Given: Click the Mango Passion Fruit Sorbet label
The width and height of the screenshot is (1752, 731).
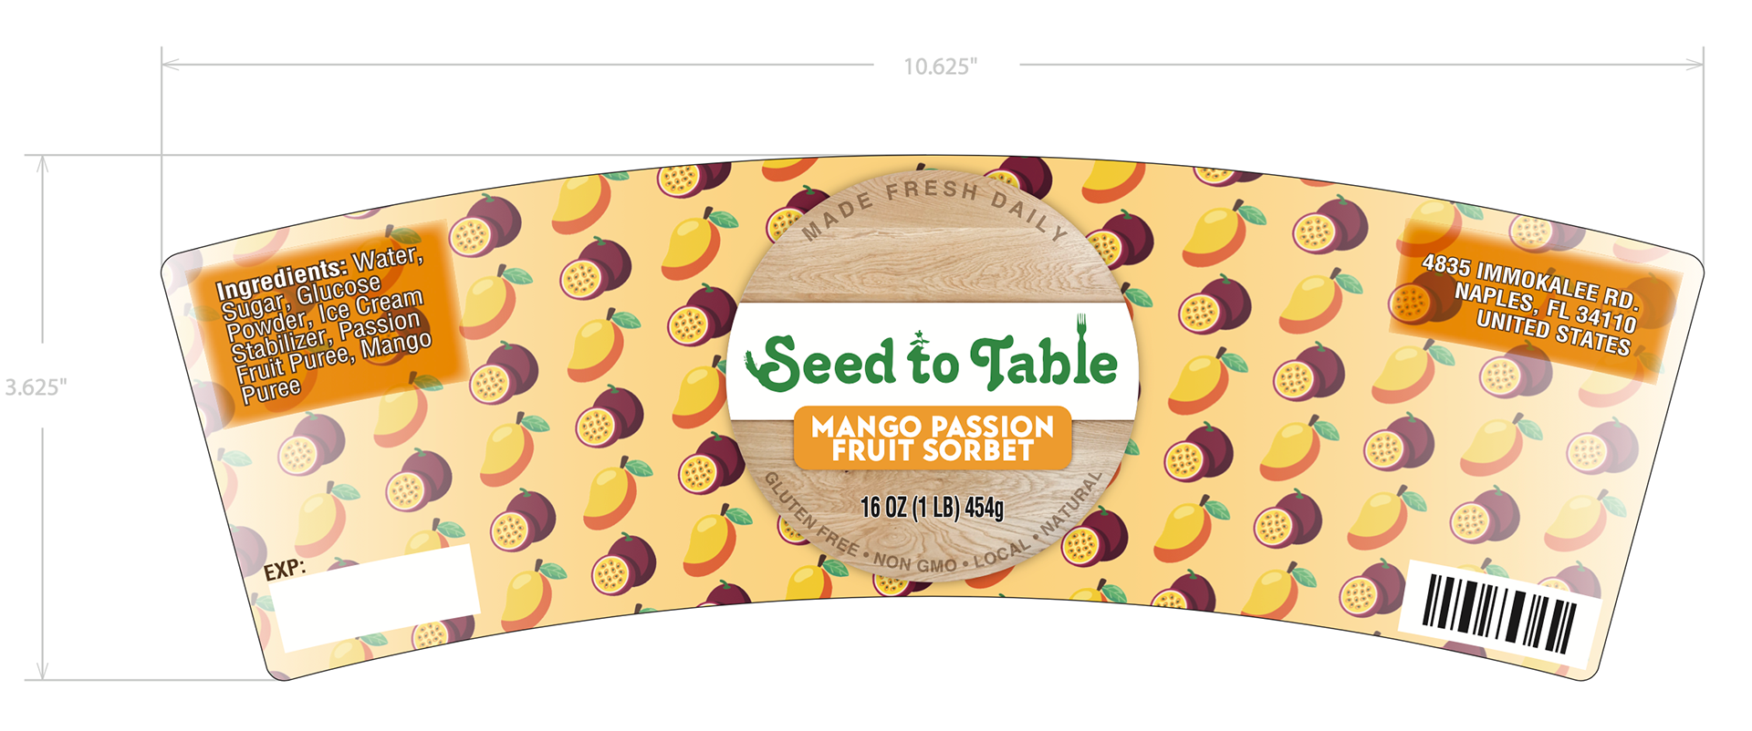Looking at the screenshot, I should (x=932, y=438).
